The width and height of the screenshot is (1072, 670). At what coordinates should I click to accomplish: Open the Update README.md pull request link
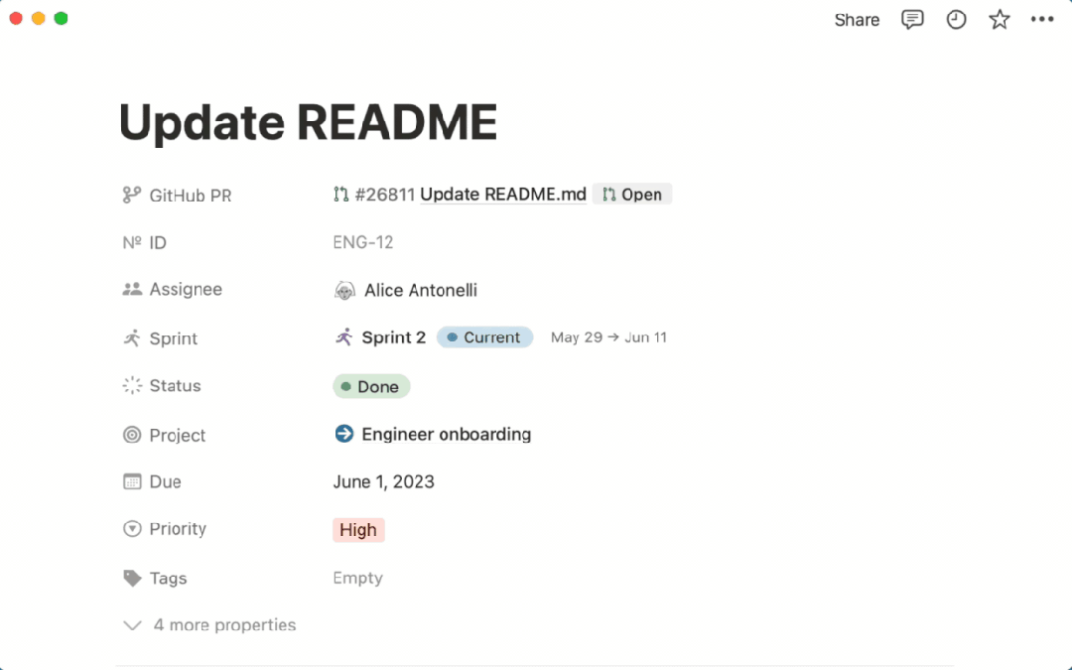[x=502, y=195]
